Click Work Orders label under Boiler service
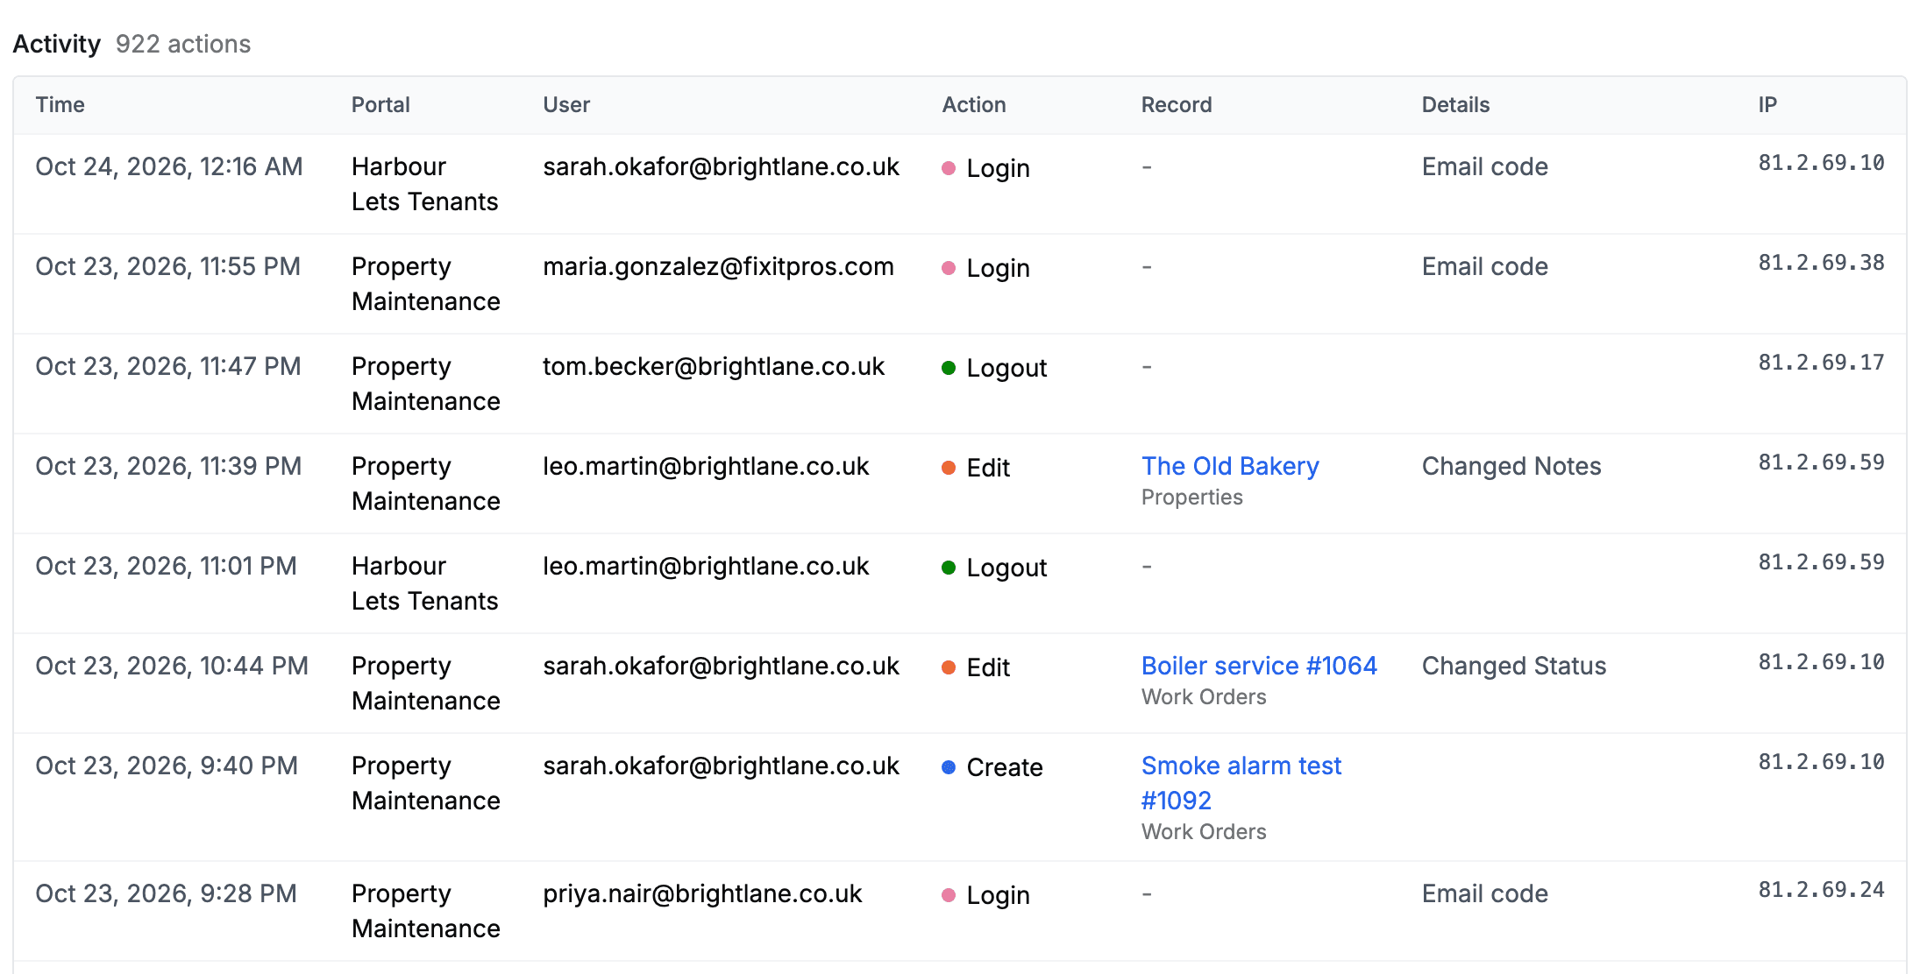The width and height of the screenshot is (1920, 974). [1204, 697]
